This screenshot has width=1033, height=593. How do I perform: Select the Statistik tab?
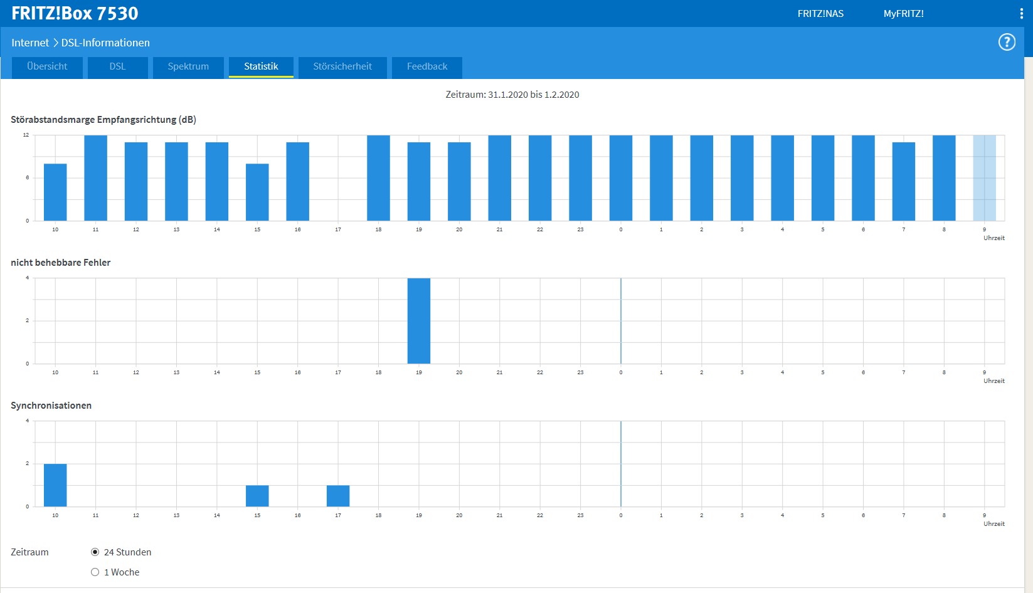point(261,66)
